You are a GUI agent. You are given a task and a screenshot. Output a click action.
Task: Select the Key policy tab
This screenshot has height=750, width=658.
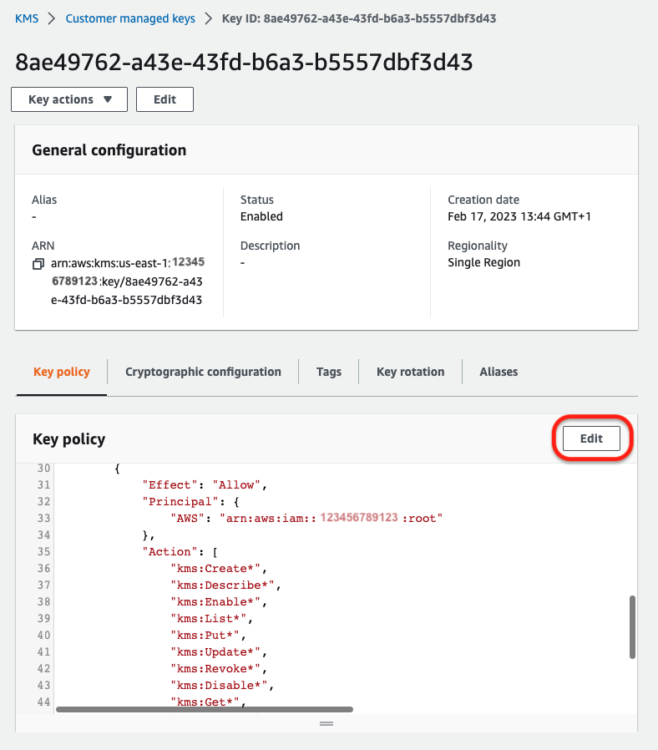(x=62, y=372)
